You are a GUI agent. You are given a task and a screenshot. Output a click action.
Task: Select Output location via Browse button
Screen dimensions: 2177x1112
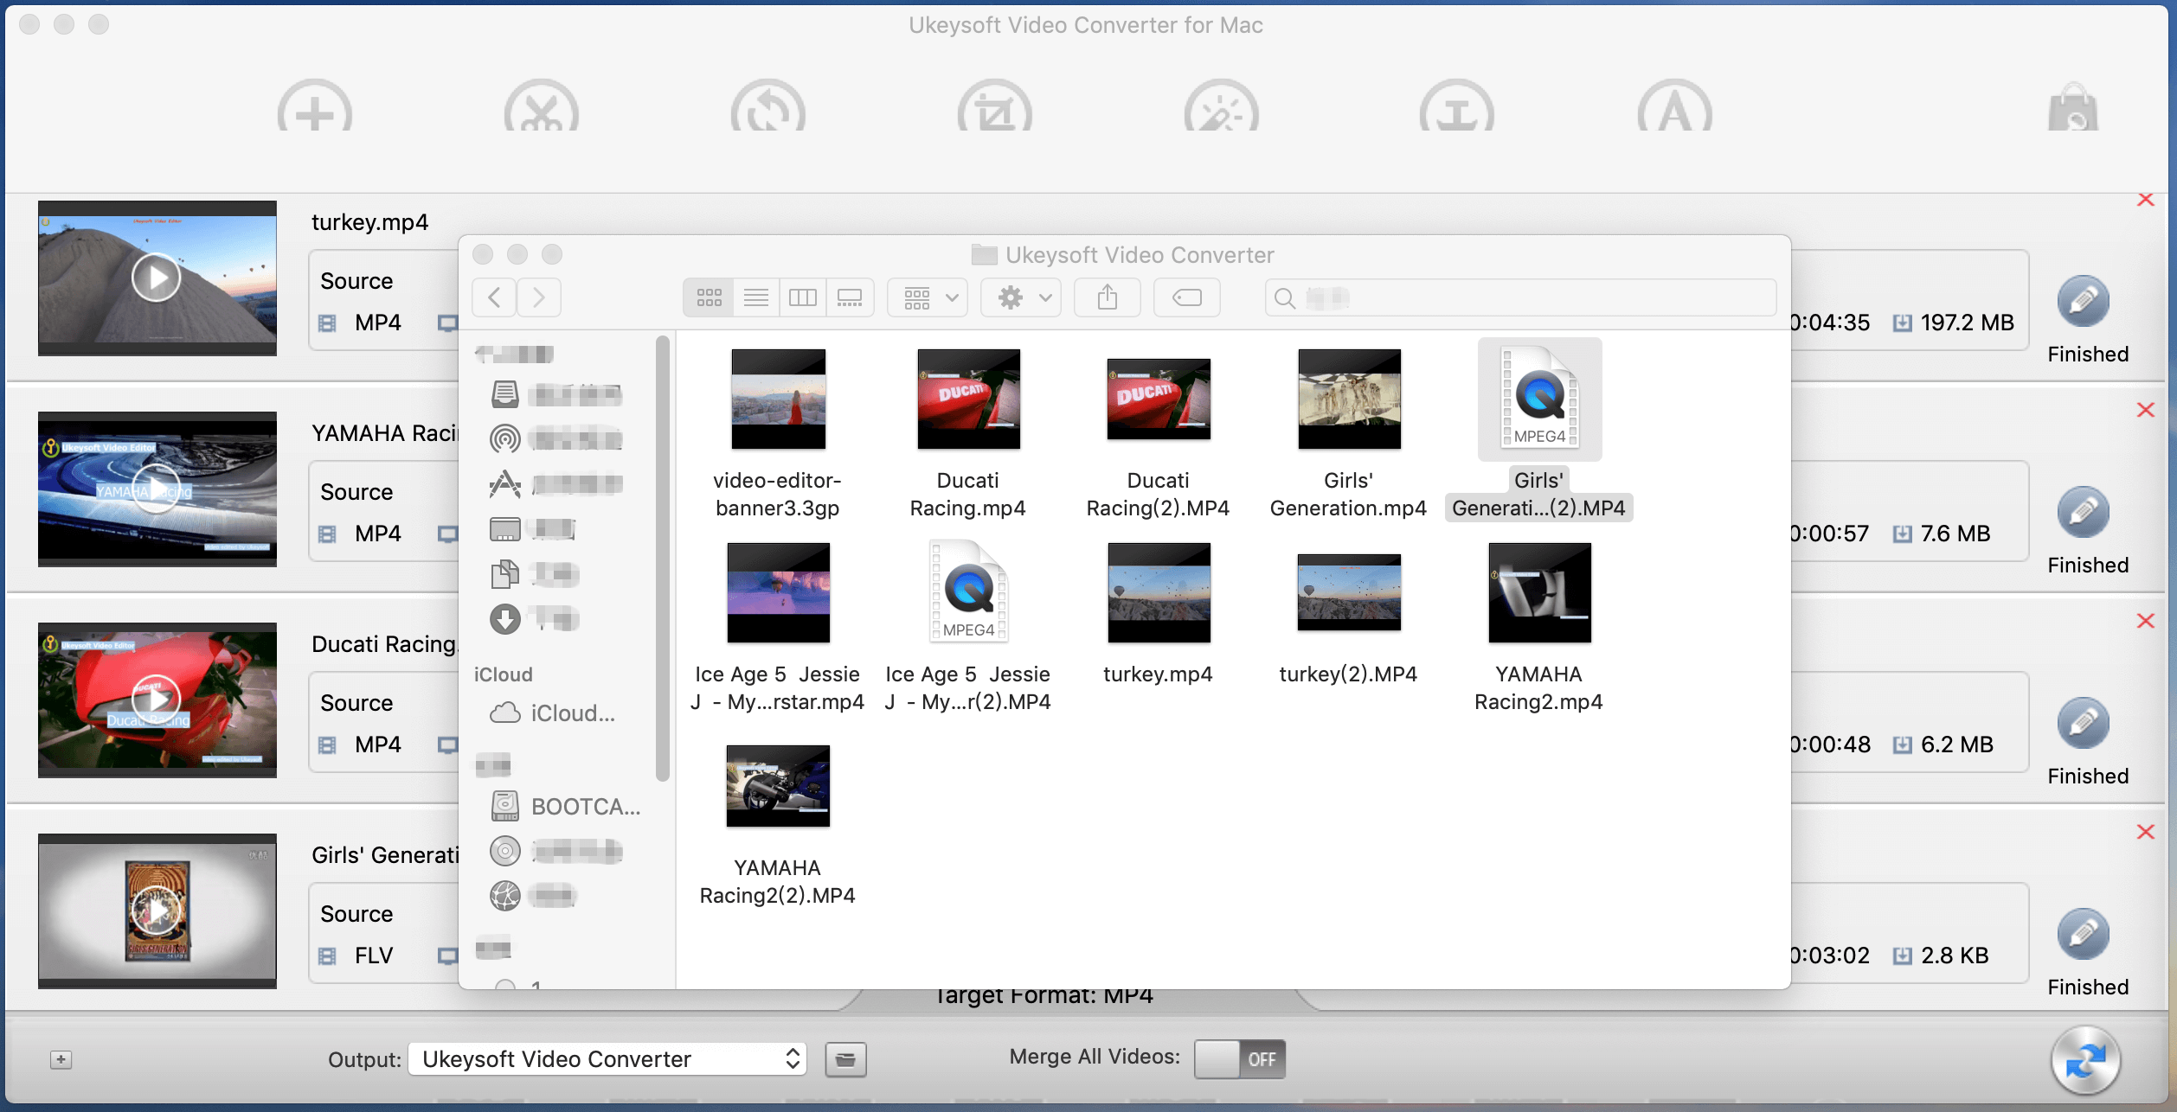(x=847, y=1058)
